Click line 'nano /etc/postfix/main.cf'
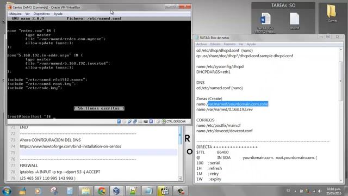Screen dimensions: 348x196 click(219, 125)
